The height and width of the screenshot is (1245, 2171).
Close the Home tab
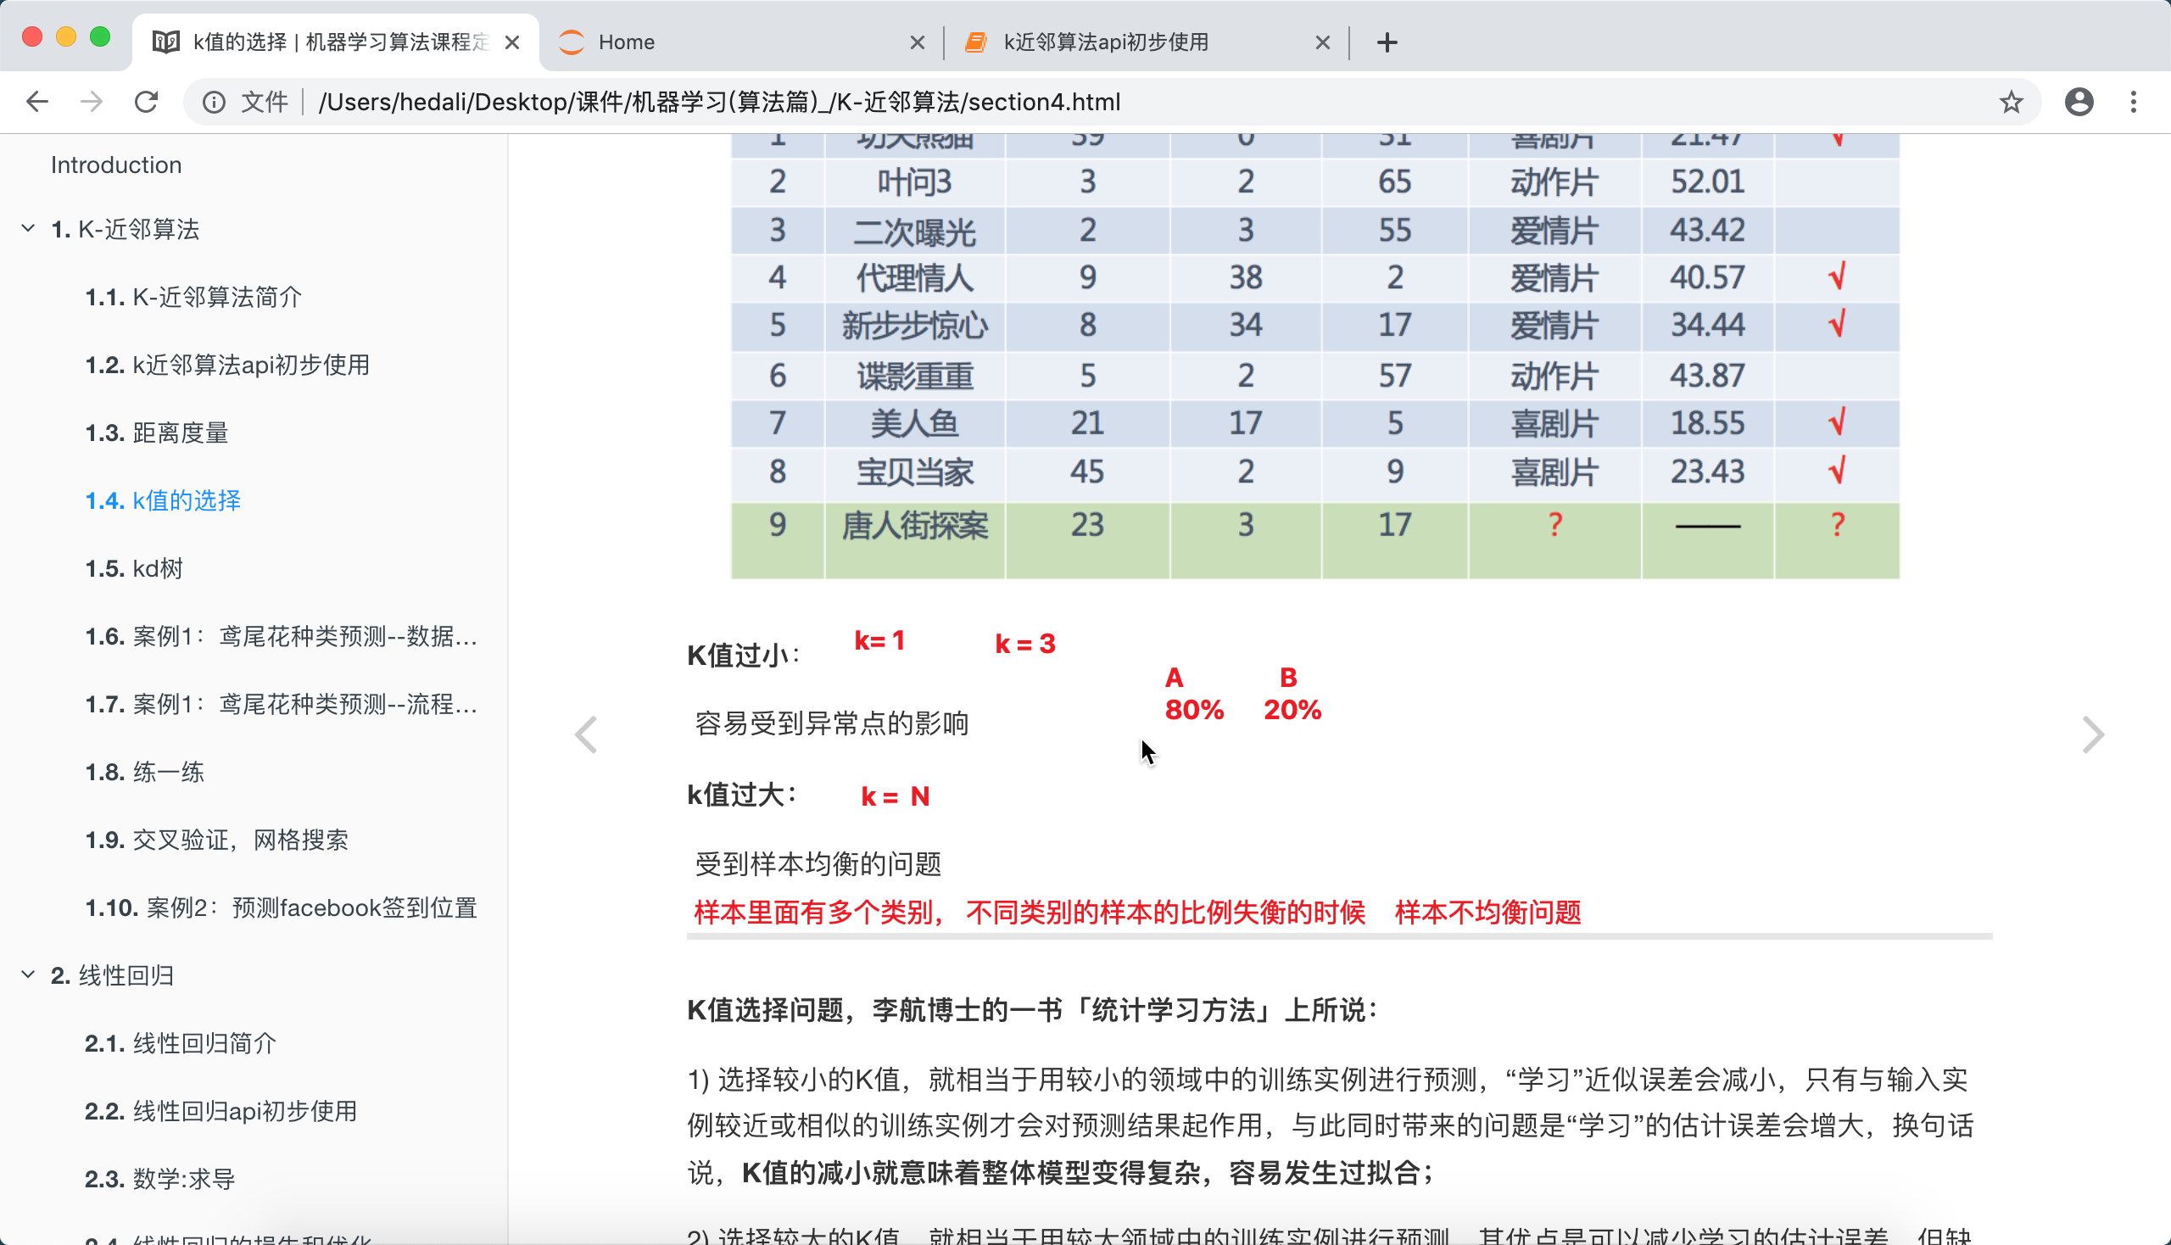[918, 42]
